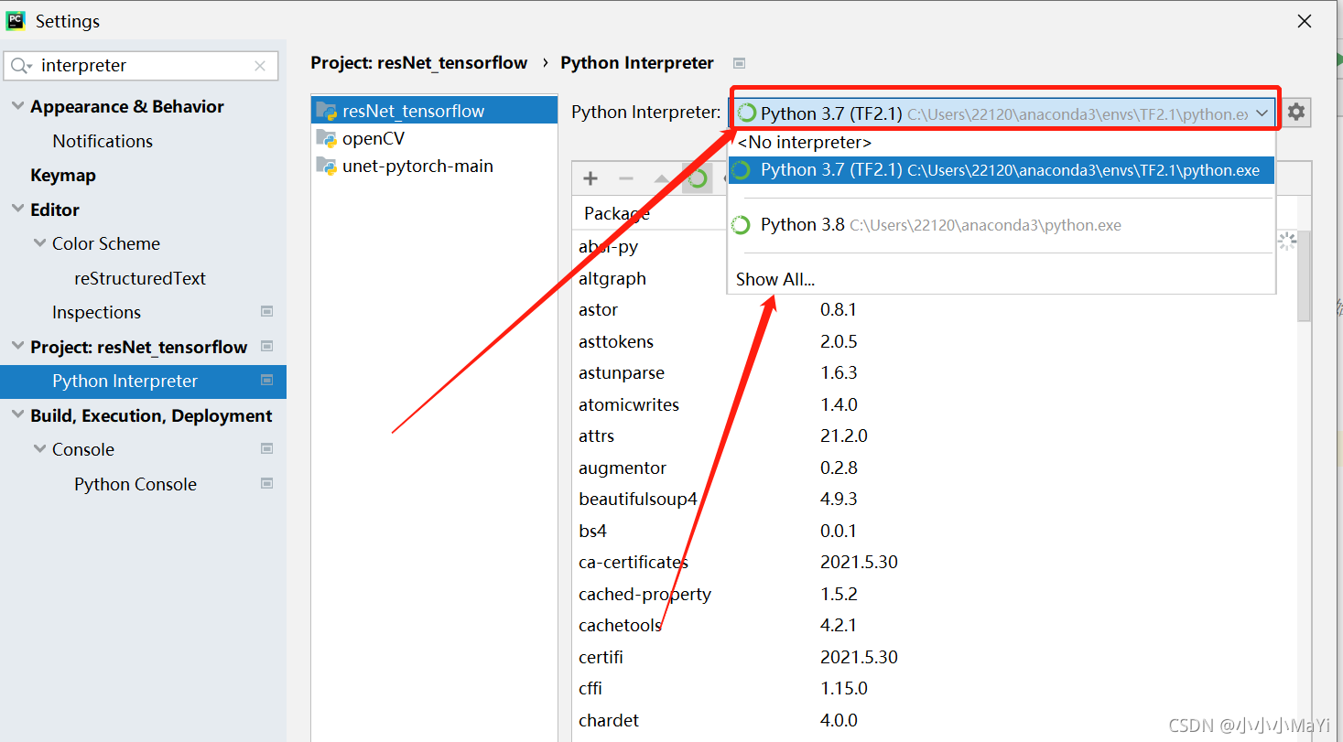Image resolution: width=1343 pixels, height=742 pixels.
Task: Click the resNet_tensorflow project folder icon
Action: pyautogui.click(x=326, y=111)
